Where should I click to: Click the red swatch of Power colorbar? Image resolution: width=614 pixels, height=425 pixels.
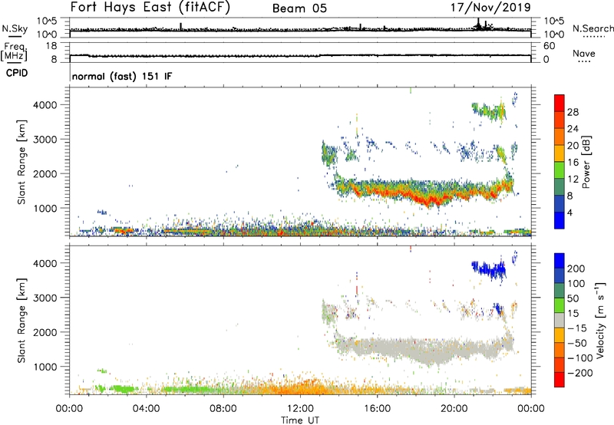[x=560, y=102]
